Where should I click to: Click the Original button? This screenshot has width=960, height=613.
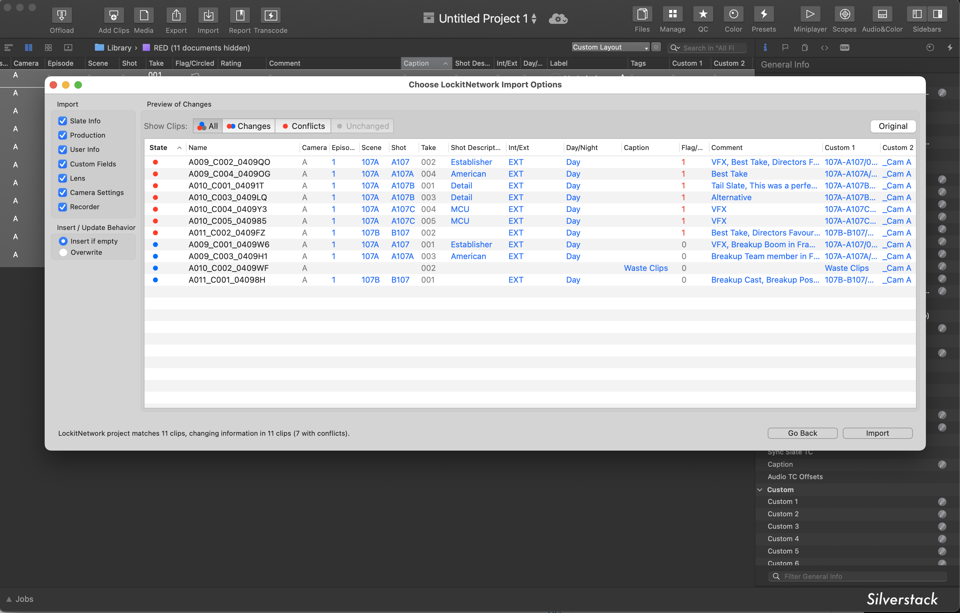tap(893, 126)
